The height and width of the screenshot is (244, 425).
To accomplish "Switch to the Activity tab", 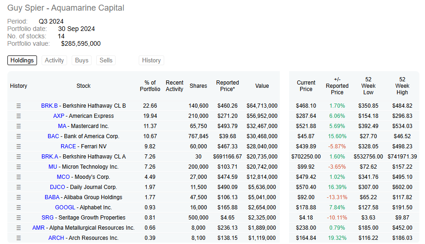I will pos(54,61).
